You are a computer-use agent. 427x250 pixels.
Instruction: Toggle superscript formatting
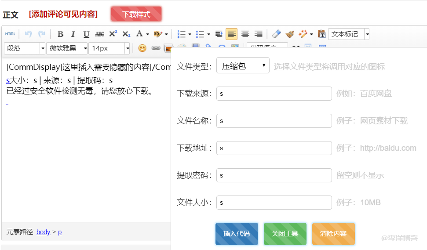(113, 34)
